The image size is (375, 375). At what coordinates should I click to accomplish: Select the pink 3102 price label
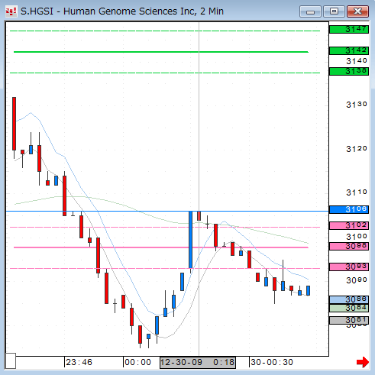(349, 225)
